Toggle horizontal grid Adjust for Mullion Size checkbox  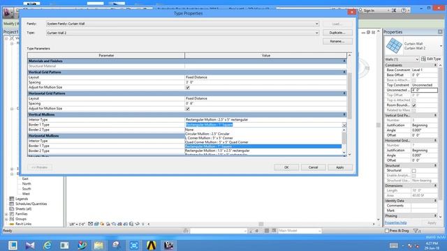(x=188, y=109)
